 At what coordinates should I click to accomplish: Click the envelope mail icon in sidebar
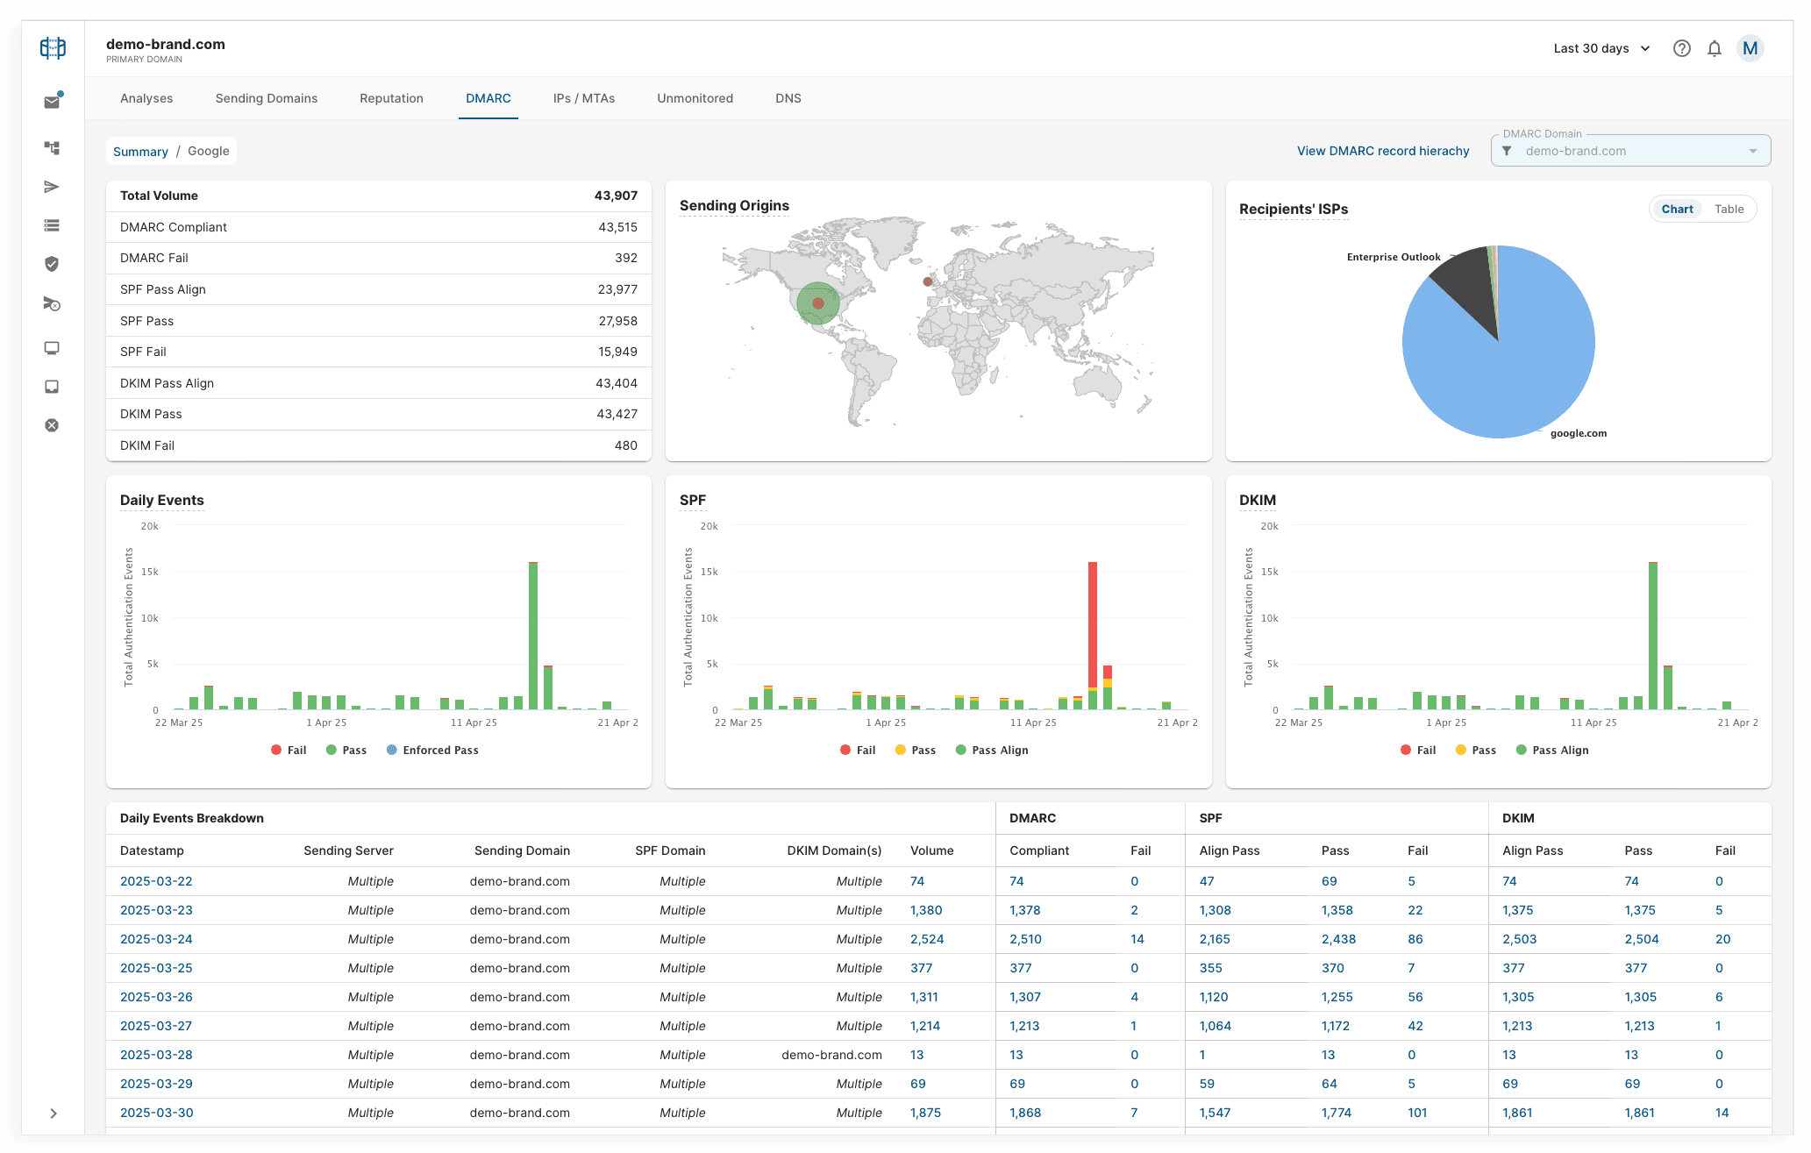(x=52, y=103)
